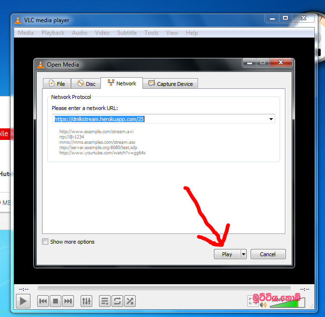Click example text http://www.example.com/stream.avi
The width and height of the screenshot is (325, 317).
pos(97,131)
